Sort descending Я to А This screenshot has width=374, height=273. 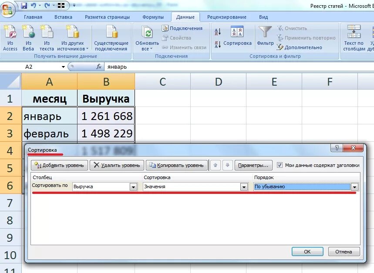218,44
